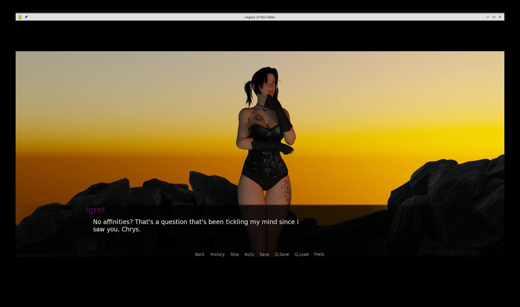Open the Save game screen
The width and height of the screenshot is (520, 307).
(x=264, y=254)
